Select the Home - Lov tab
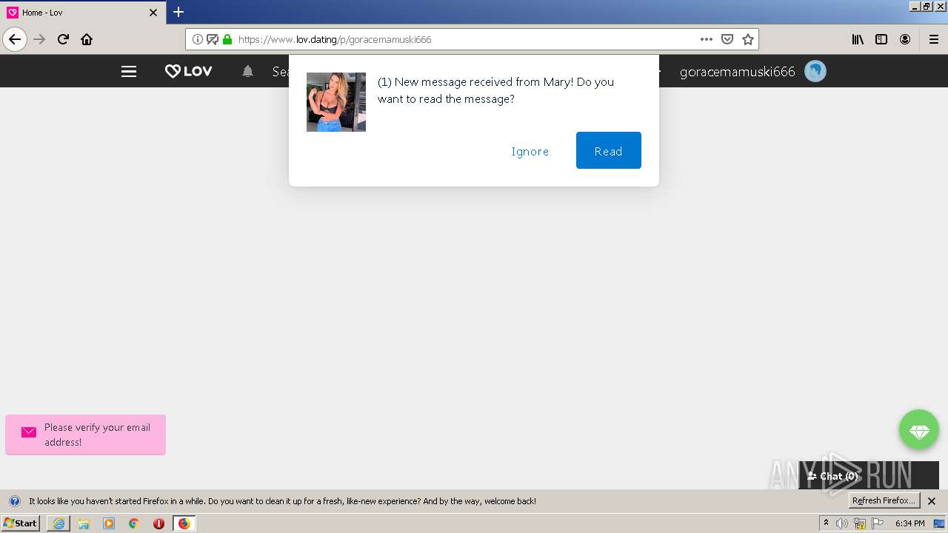The width and height of the screenshot is (948, 533). (x=83, y=13)
